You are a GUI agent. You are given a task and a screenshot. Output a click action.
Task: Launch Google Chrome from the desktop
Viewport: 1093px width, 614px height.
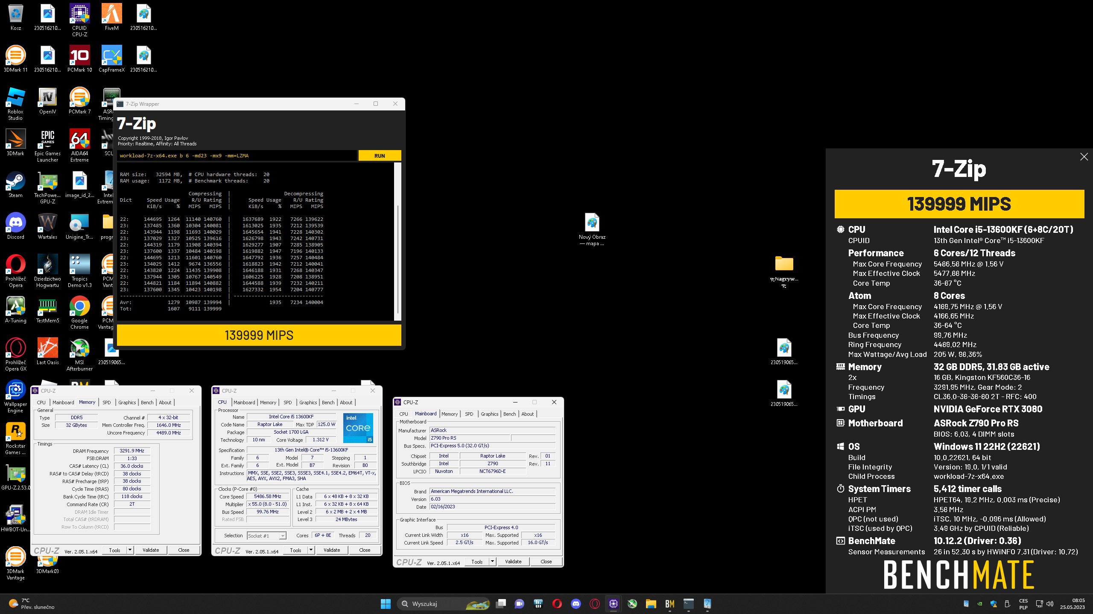79,313
